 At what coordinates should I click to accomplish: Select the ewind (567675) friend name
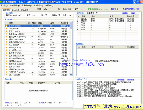15,48
